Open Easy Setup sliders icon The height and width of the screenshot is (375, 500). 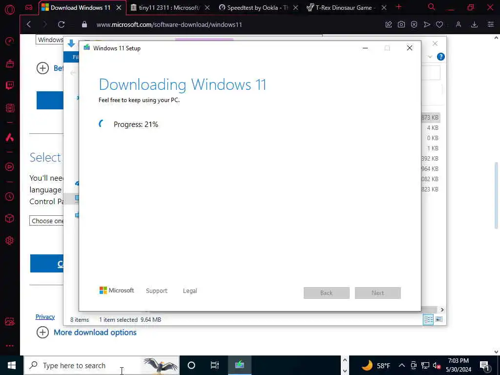491,24
